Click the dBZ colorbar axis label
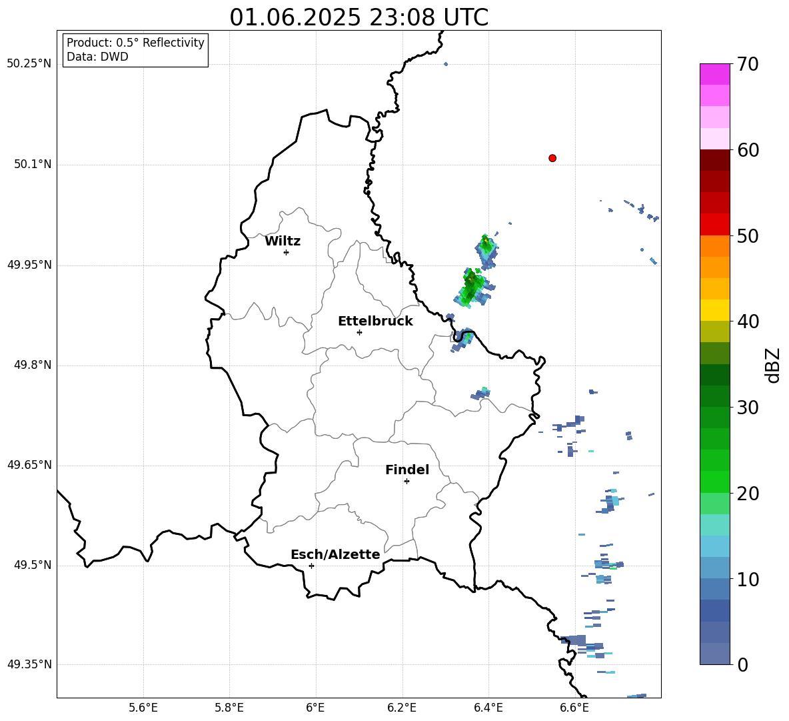789x721 pixels. pos(774,365)
